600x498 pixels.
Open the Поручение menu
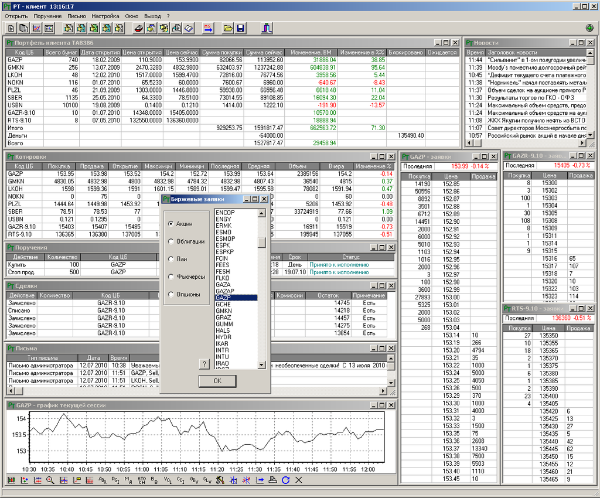click(x=47, y=16)
